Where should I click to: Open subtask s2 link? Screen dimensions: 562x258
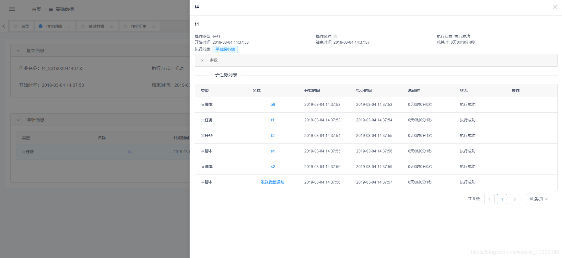[273, 167]
